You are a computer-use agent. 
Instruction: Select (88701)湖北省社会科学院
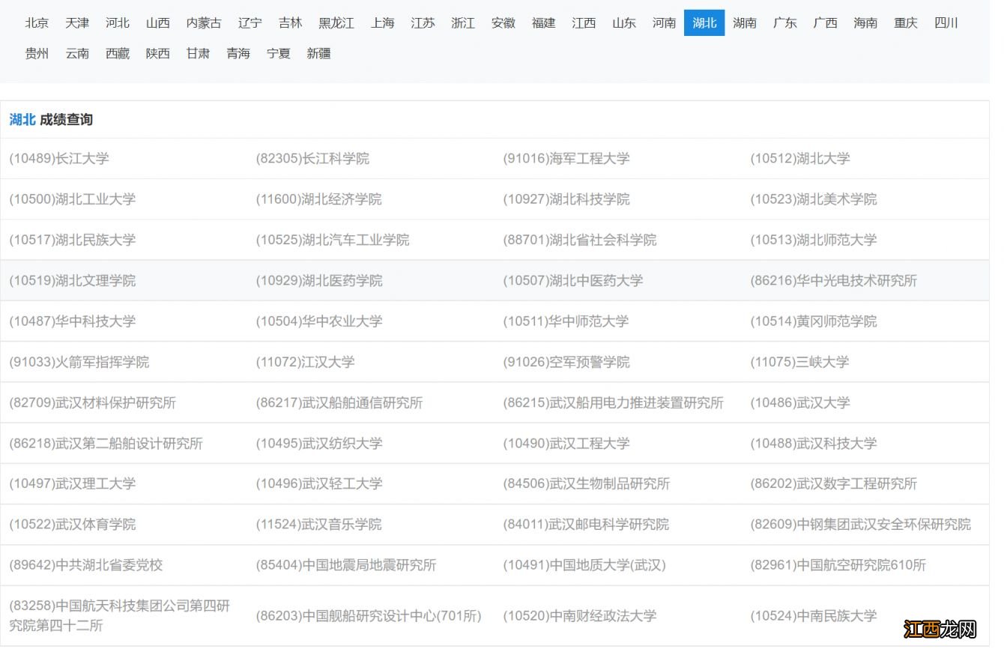coord(580,240)
